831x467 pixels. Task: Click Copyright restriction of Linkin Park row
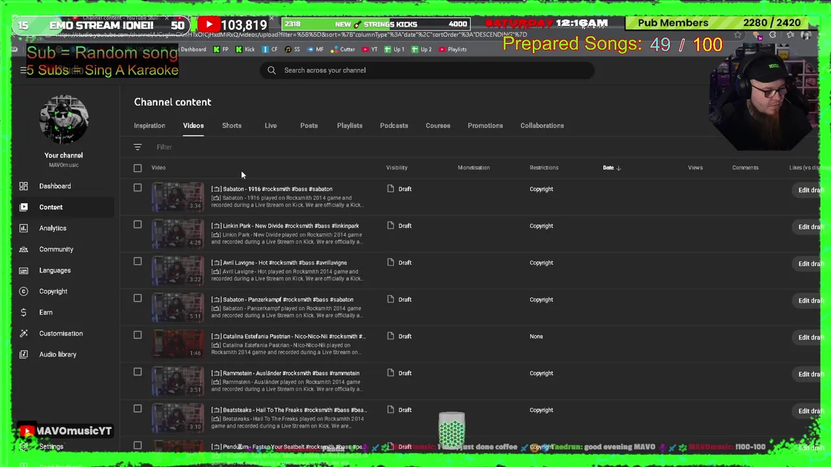541,226
